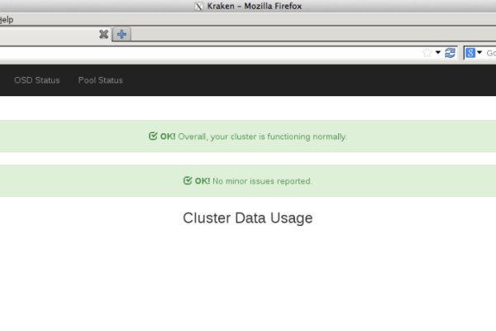Open the search engine selector dropdown arrow
The height and width of the screenshot is (331, 496).
(479, 53)
